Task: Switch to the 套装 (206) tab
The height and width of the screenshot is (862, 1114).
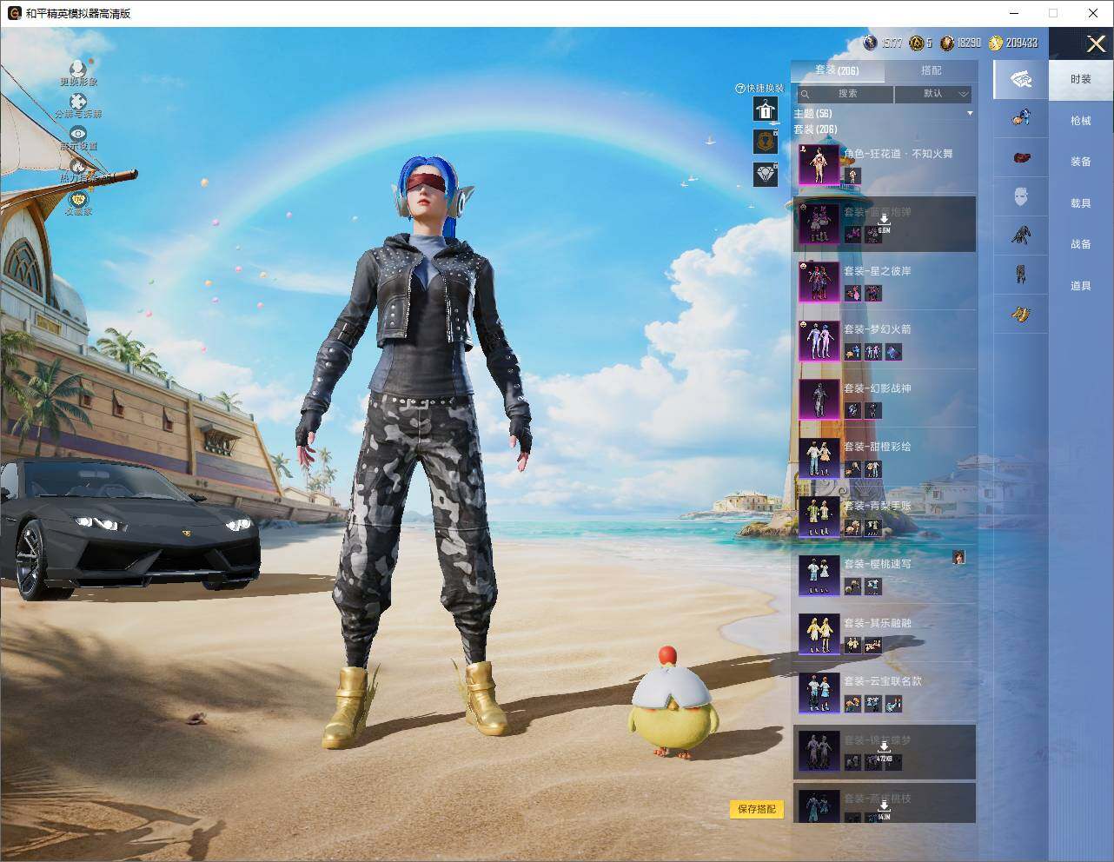Action: [x=837, y=70]
